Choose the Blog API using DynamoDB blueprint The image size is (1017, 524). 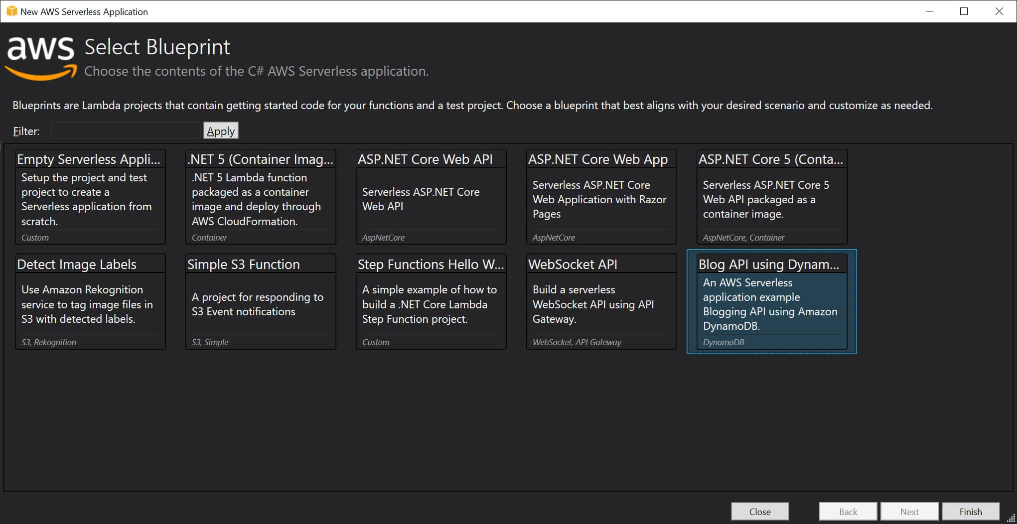772,301
